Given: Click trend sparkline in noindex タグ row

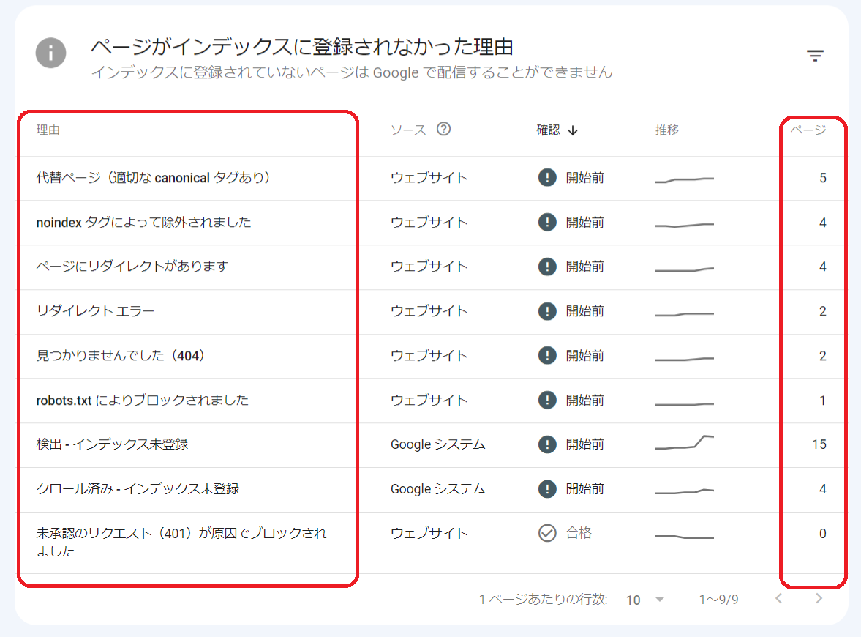Looking at the screenshot, I should (685, 225).
